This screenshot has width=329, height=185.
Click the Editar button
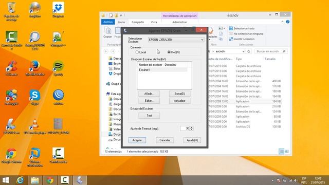[x=149, y=101]
